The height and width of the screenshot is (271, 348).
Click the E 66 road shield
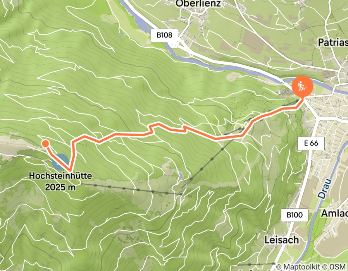[311, 143]
